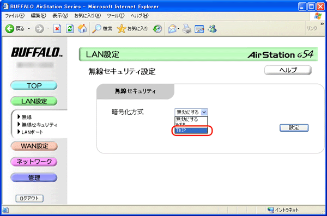The height and width of the screenshot is (216, 327).
Task: Click the ヘルプ button
Action: click(x=288, y=70)
